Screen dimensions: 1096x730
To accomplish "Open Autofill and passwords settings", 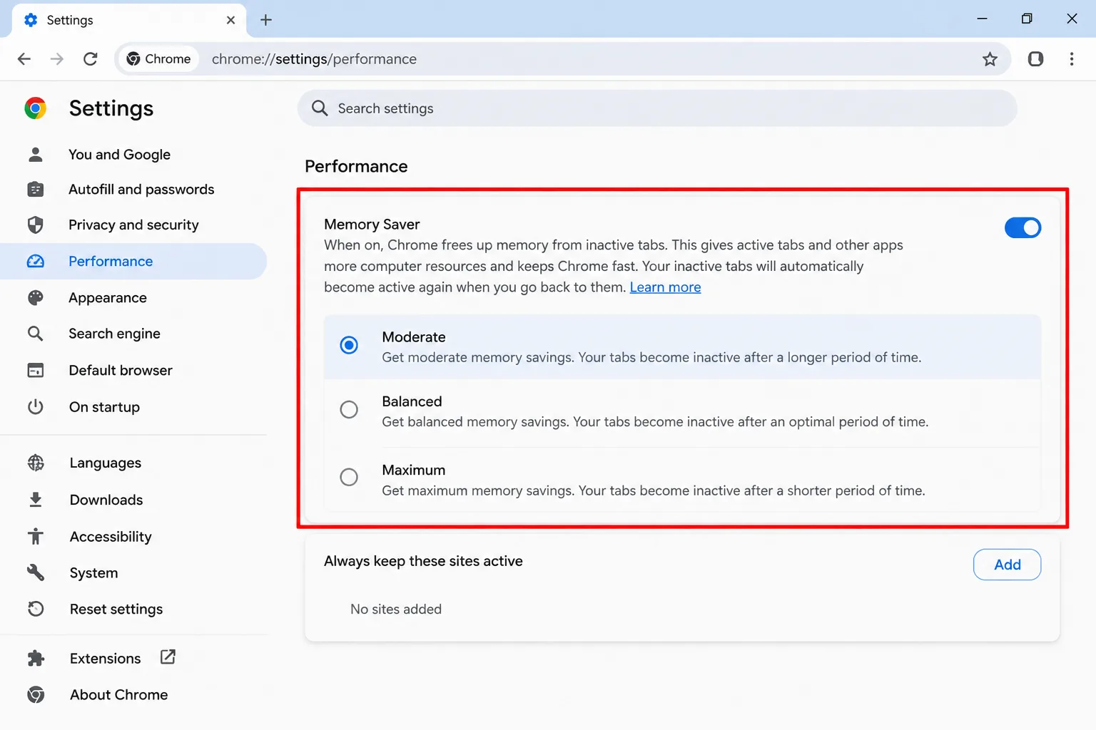I will [x=133, y=190].
